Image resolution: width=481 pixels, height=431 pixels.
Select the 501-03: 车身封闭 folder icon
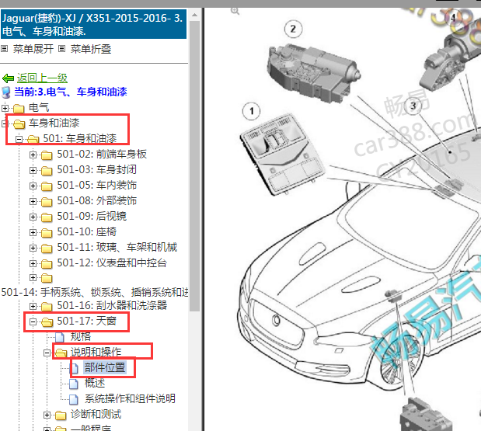coord(47,170)
